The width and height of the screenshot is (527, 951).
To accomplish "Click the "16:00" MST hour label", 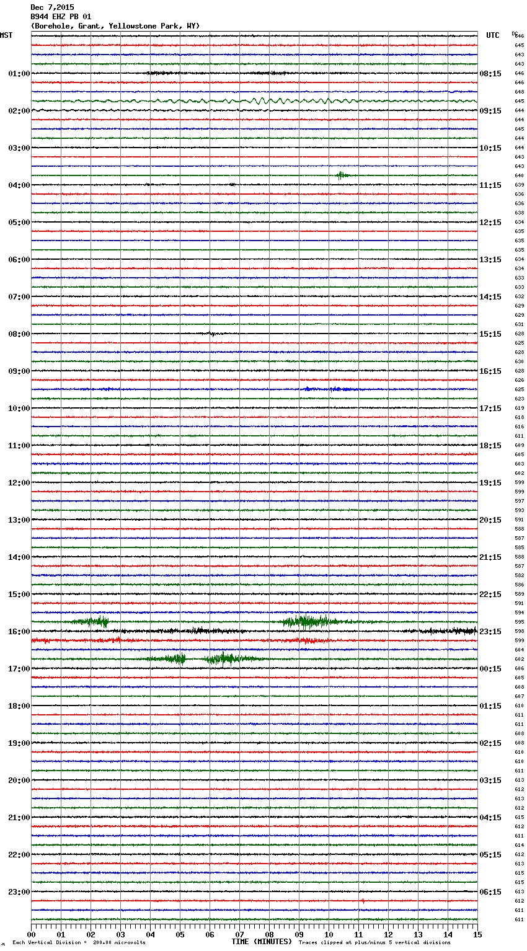I will pyautogui.click(x=19, y=632).
